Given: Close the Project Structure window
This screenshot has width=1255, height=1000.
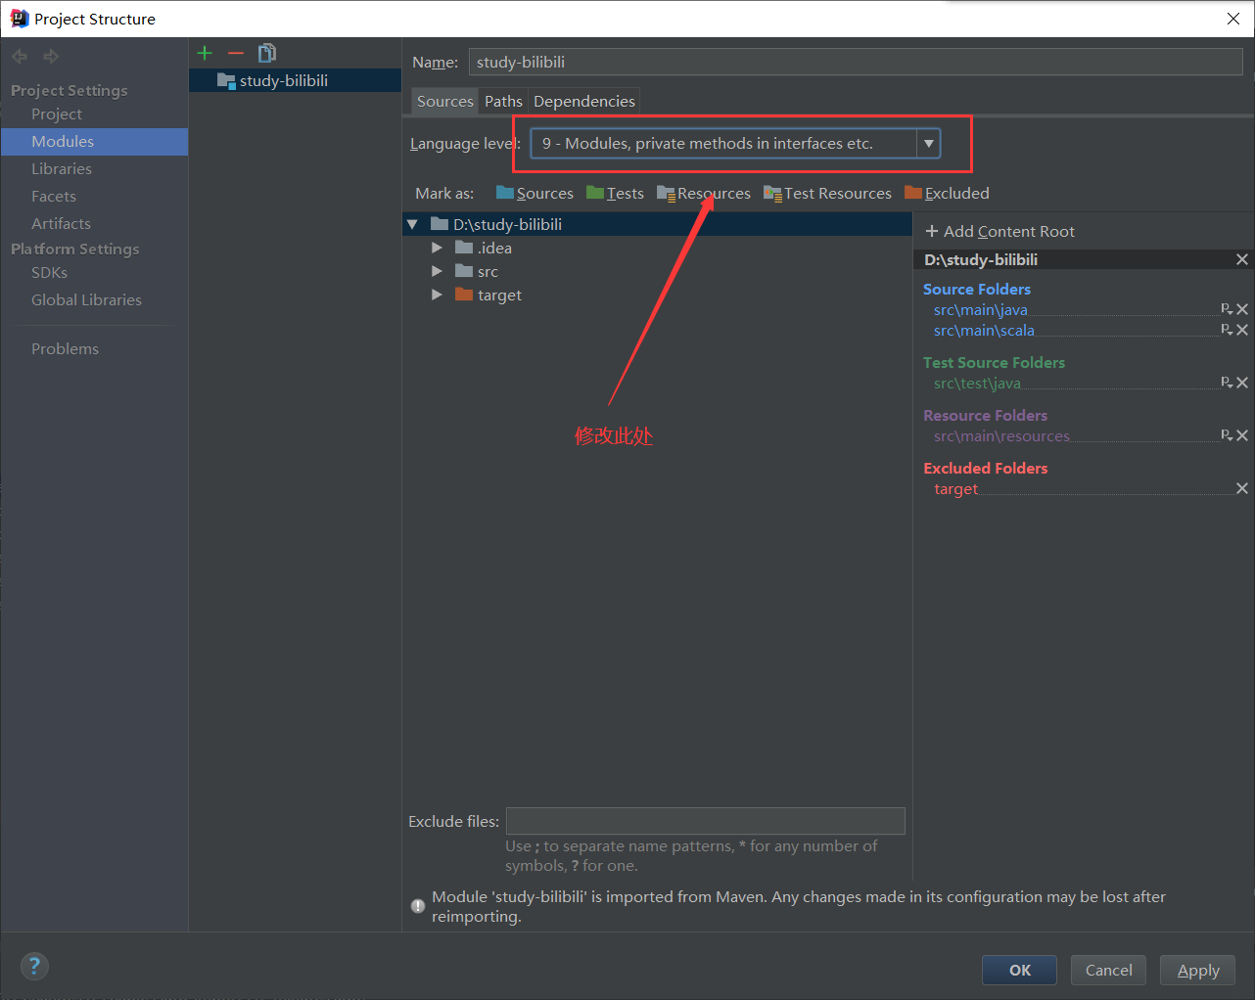Looking at the screenshot, I should point(1233,19).
